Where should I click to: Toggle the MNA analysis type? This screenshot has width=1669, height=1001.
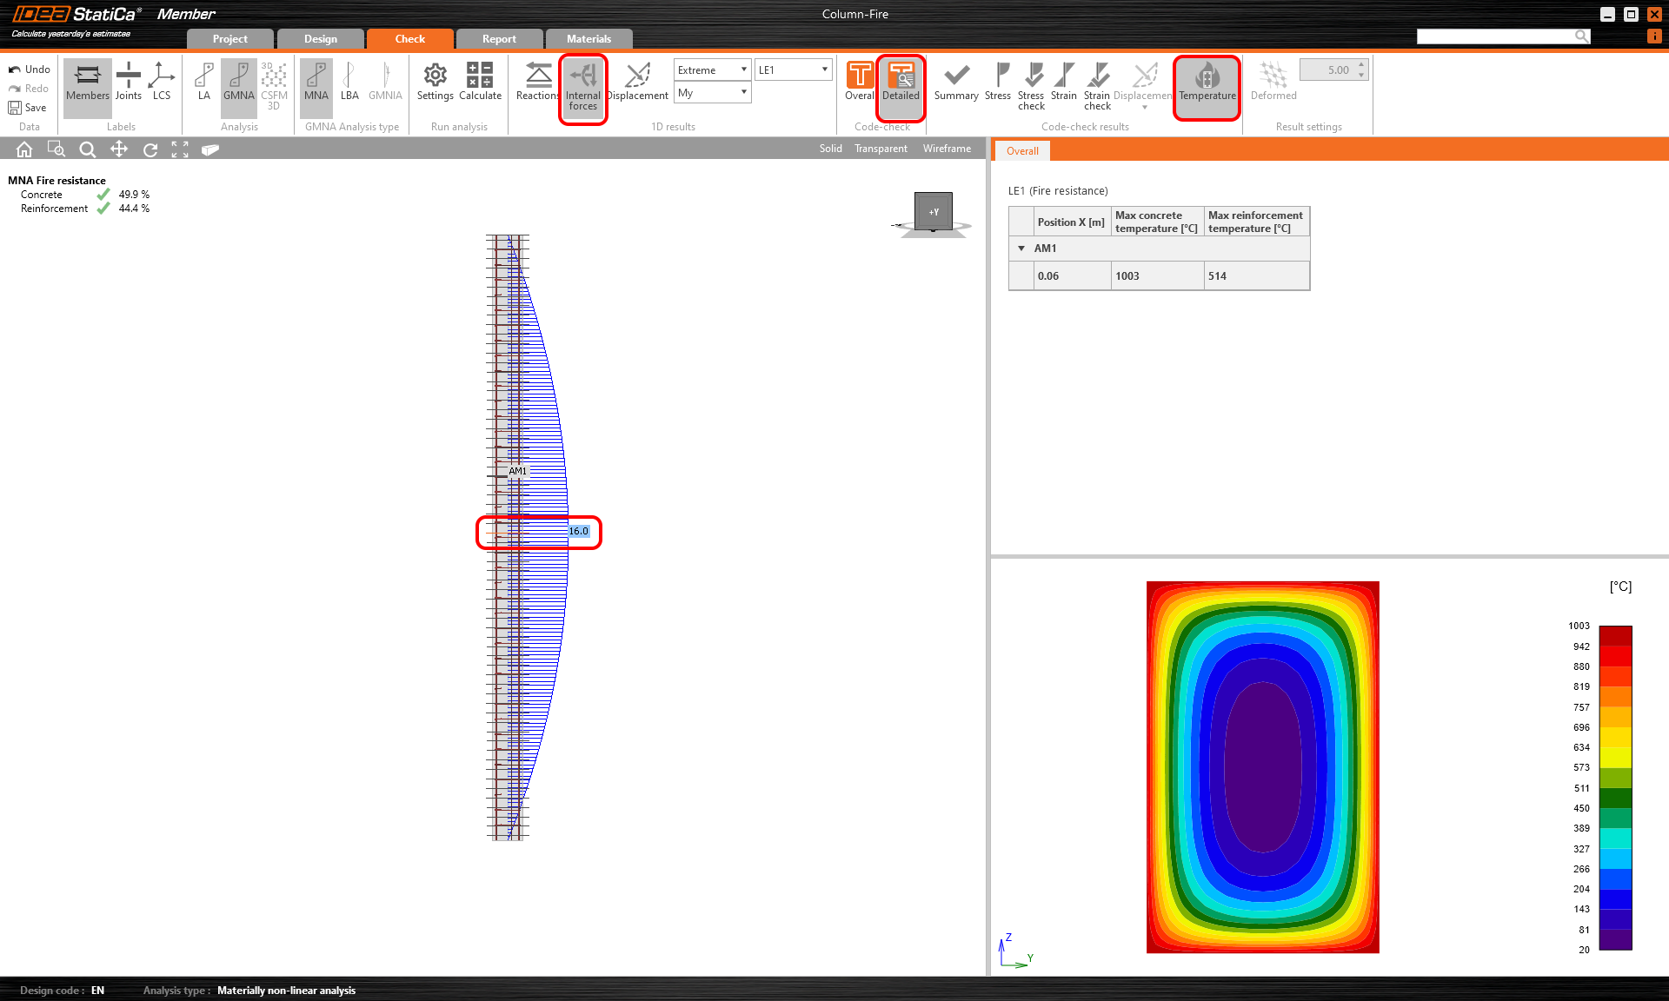(316, 83)
